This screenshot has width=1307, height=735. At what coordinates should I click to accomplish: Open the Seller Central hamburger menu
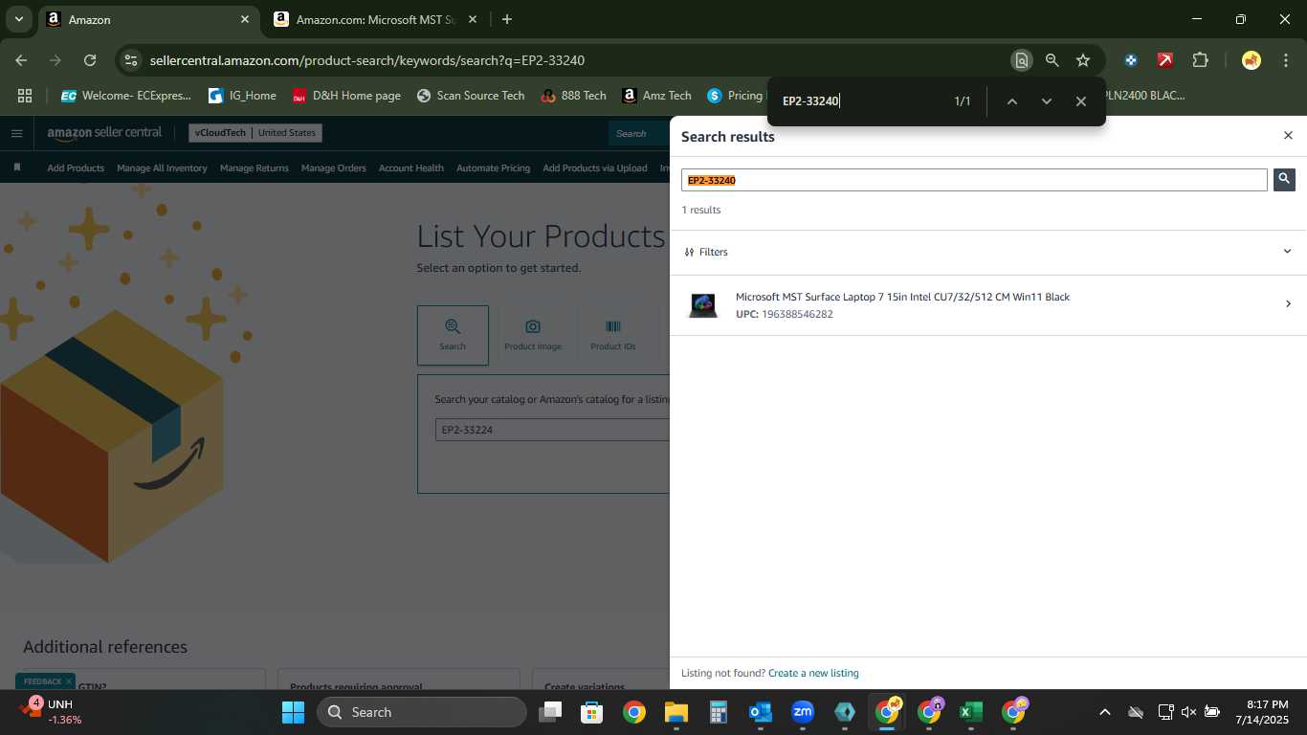pos(16,133)
